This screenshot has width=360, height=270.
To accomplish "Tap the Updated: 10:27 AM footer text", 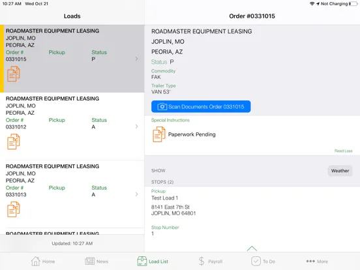I will coord(72,243).
